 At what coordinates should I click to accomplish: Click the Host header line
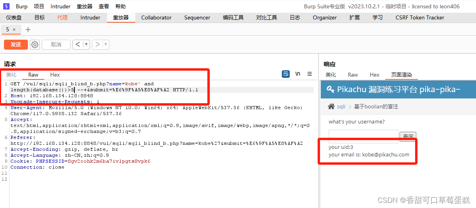(x=52, y=96)
